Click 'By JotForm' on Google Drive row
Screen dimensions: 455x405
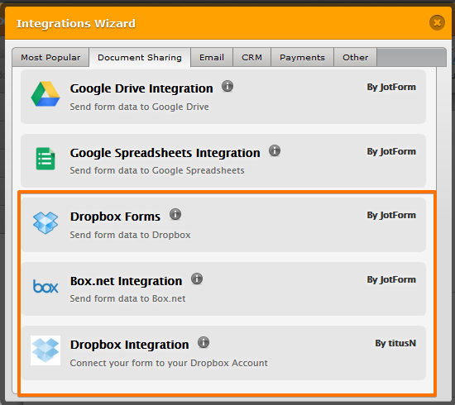coord(391,87)
